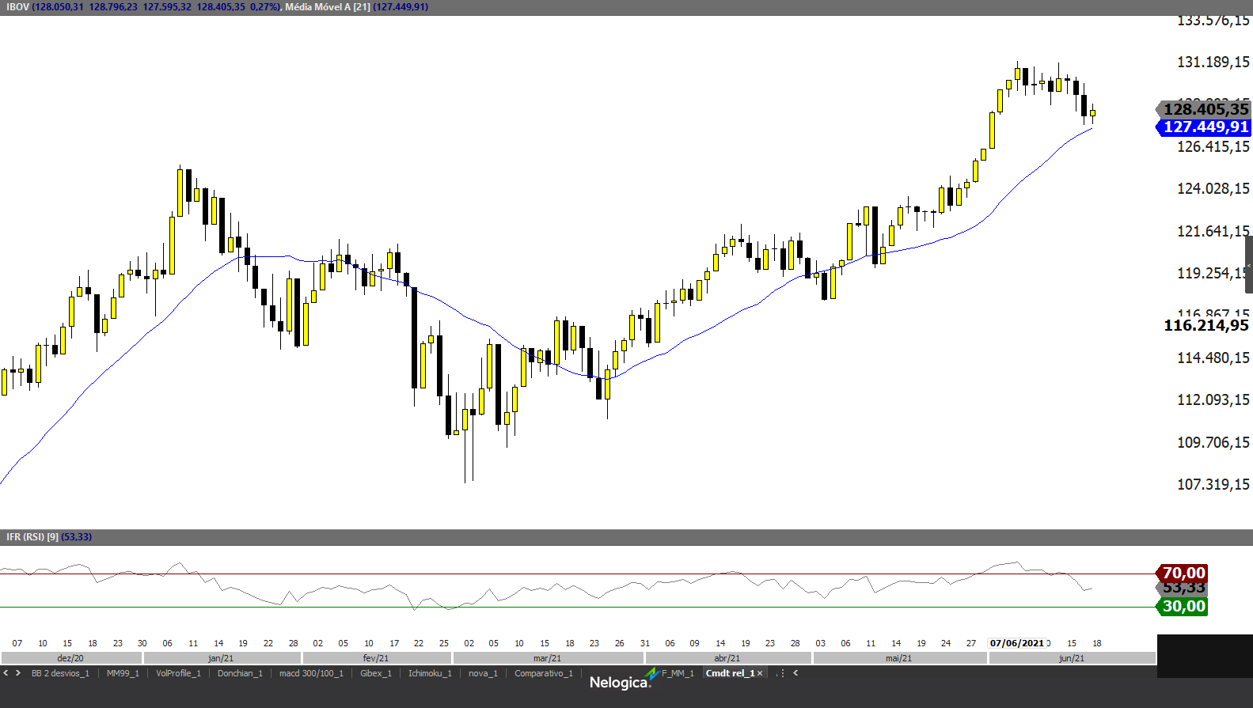
Task: Switch to Donchian_1 layout tab
Action: click(x=240, y=673)
